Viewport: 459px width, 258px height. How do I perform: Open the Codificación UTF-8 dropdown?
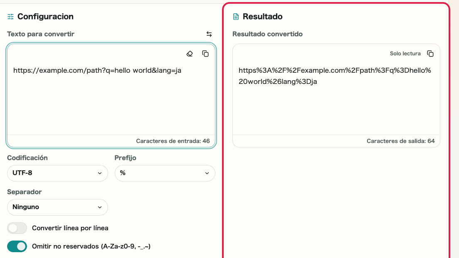pos(57,173)
